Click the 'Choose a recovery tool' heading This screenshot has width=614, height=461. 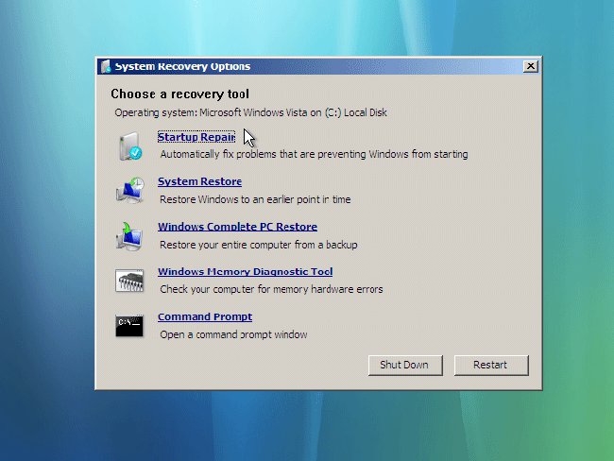point(179,94)
